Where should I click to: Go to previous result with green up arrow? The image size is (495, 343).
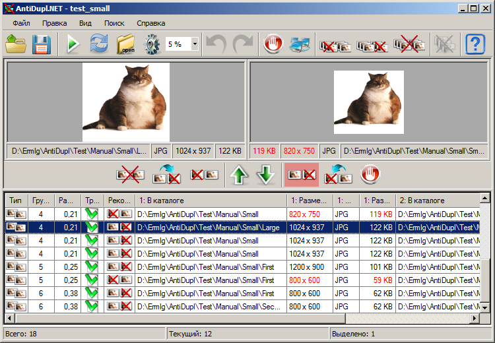tap(239, 175)
